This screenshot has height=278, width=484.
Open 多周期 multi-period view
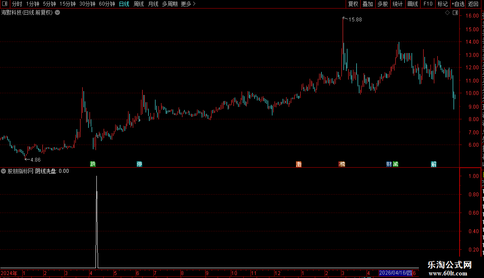pyautogui.click(x=170, y=4)
